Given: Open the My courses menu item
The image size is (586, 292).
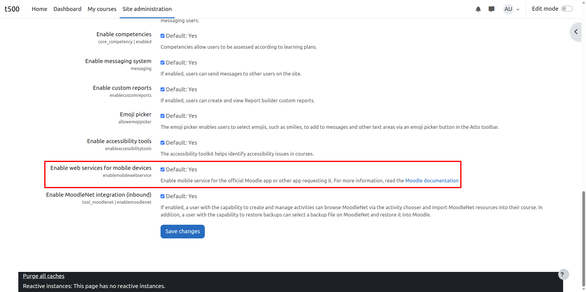Looking at the screenshot, I should (102, 9).
